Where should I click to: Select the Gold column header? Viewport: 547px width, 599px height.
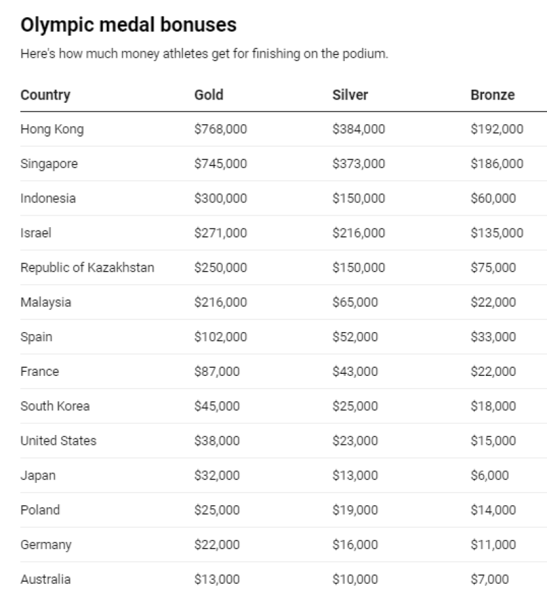tap(209, 94)
